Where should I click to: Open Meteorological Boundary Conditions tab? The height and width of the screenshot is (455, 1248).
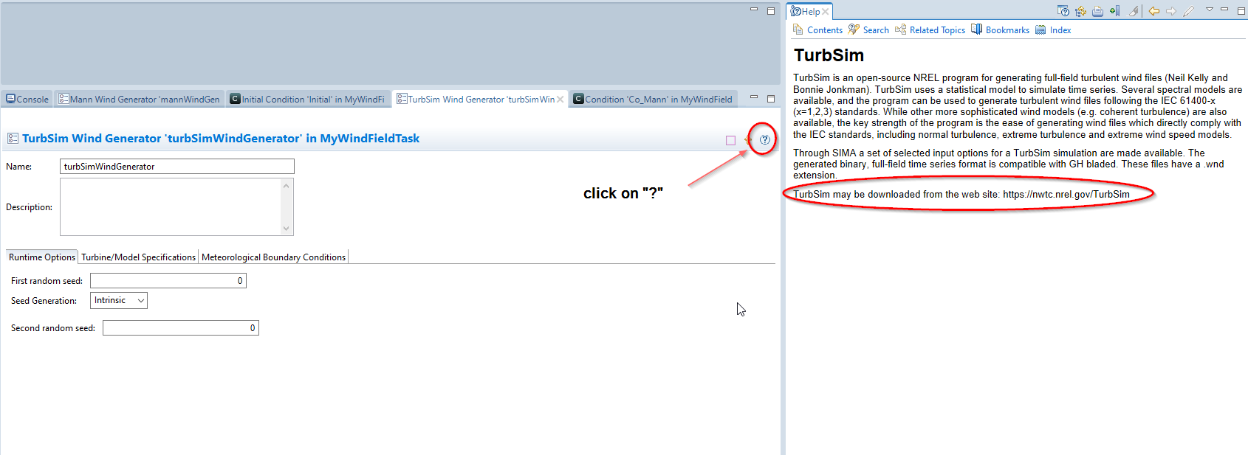(273, 257)
